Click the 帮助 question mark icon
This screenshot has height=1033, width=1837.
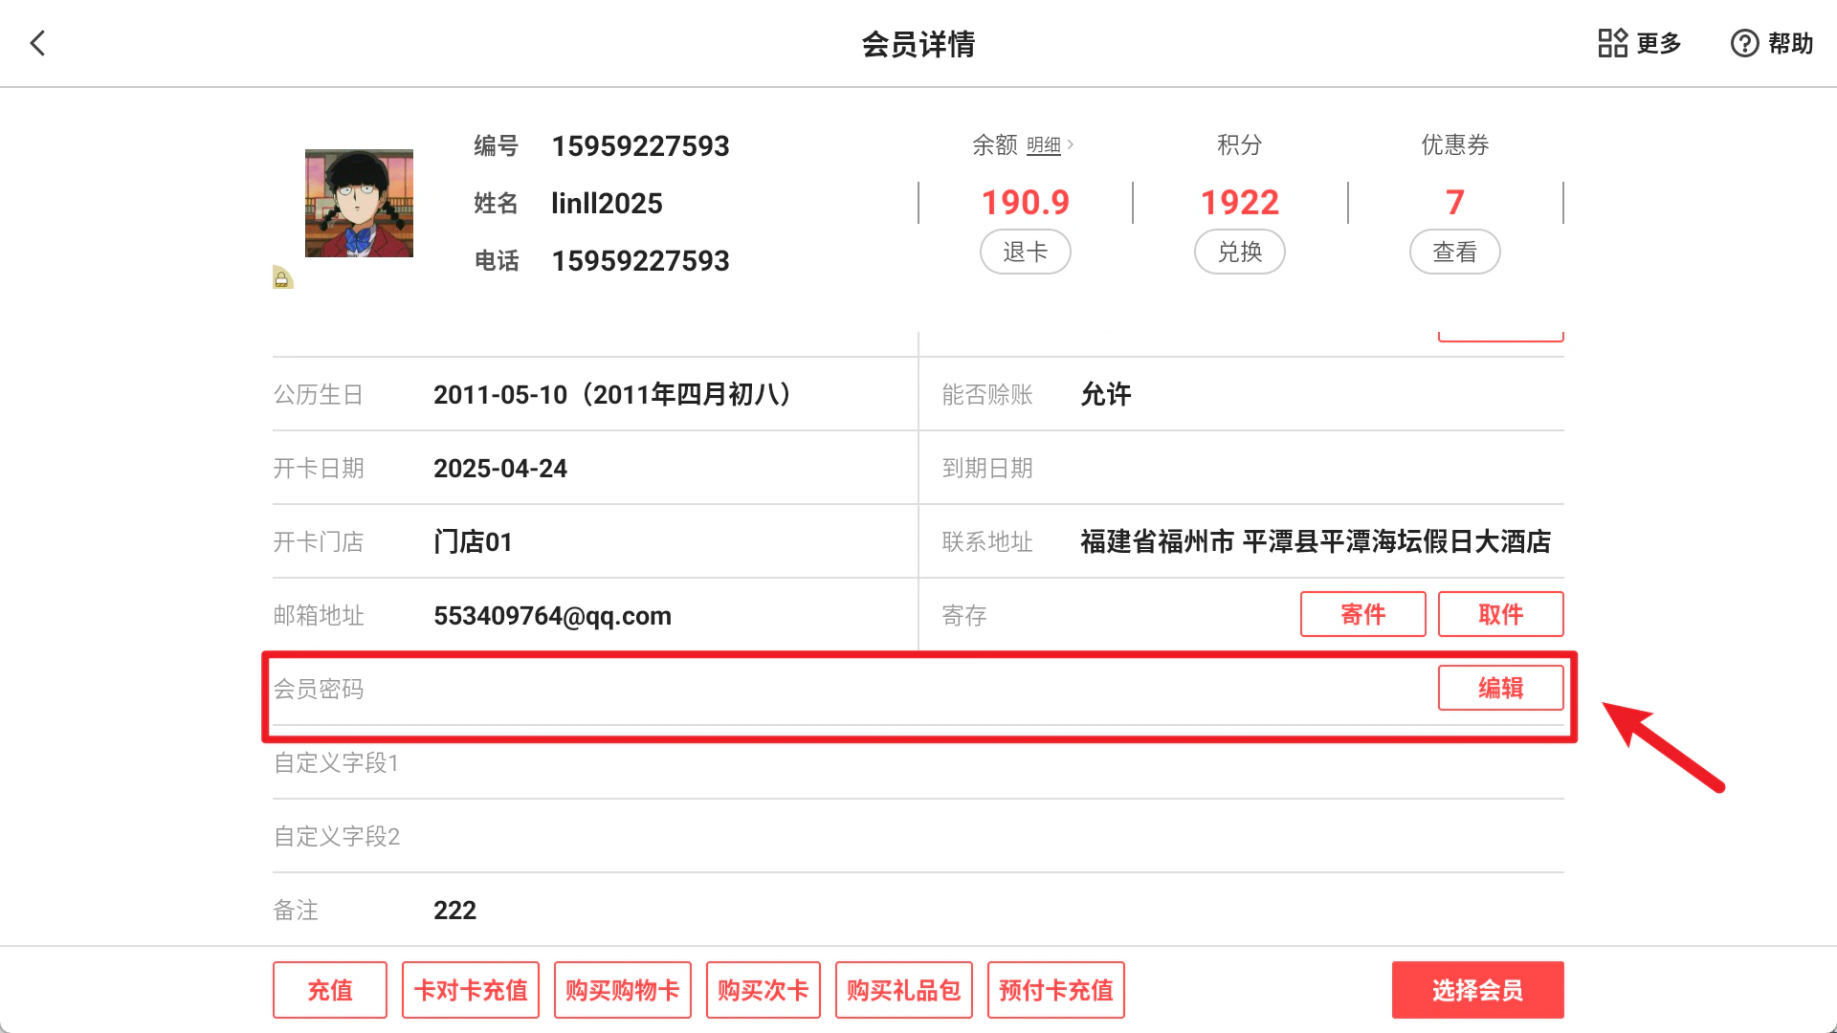(1745, 43)
